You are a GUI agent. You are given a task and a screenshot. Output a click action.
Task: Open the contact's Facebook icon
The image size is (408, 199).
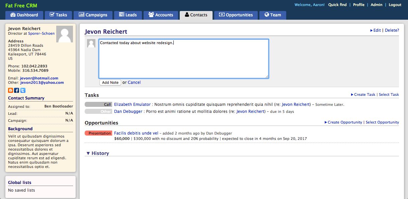pyautogui.click(x=16, y=90)
